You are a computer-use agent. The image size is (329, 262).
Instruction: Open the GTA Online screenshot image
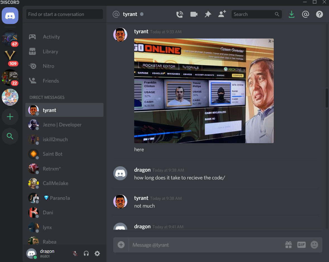coord(204,91)
